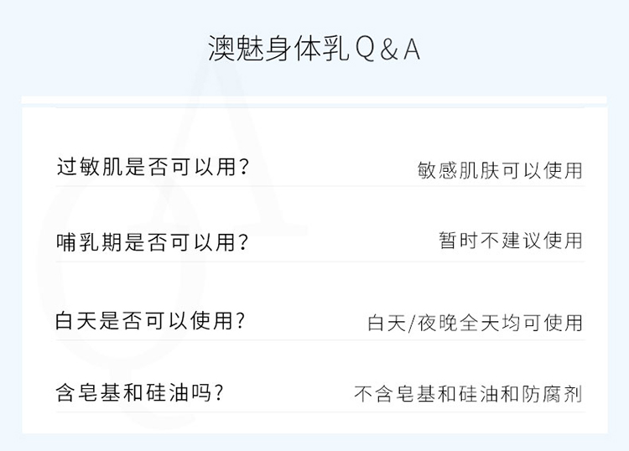The height and width of the screenshot is (451, 629).
Task: Click the word 哺乳期 in second question
Action: coord(89,242)
